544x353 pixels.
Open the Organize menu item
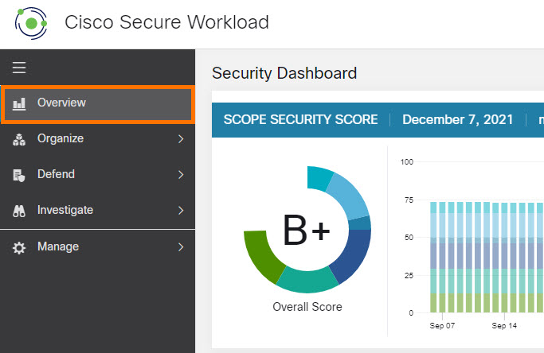click(97, 139)
